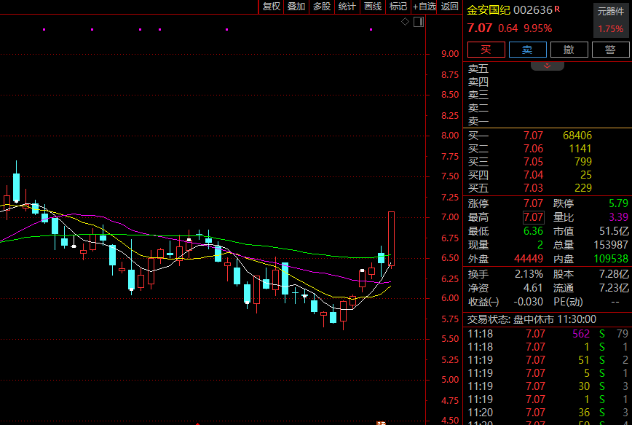Click the 内盘 value 109538

[x=611, y=259]
